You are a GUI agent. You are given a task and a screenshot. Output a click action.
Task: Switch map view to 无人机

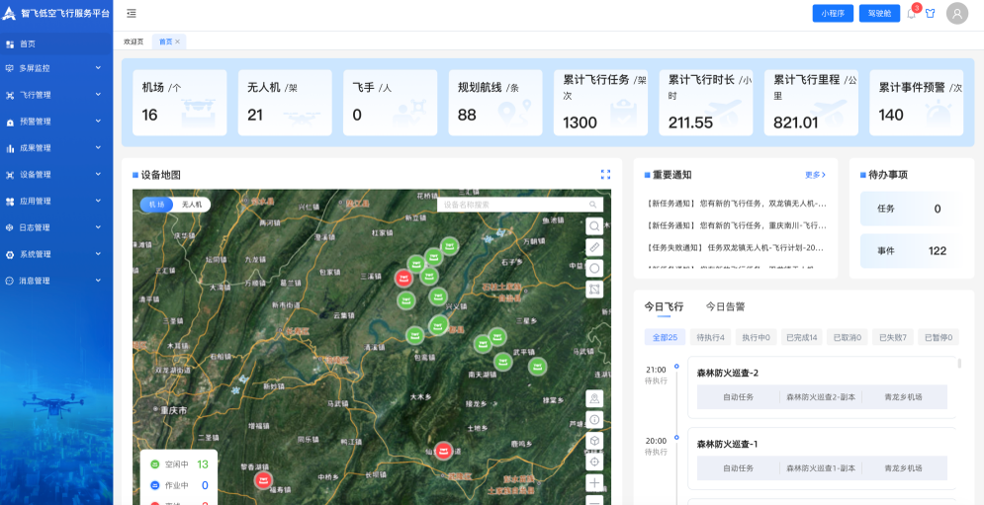tap(192, 205)
